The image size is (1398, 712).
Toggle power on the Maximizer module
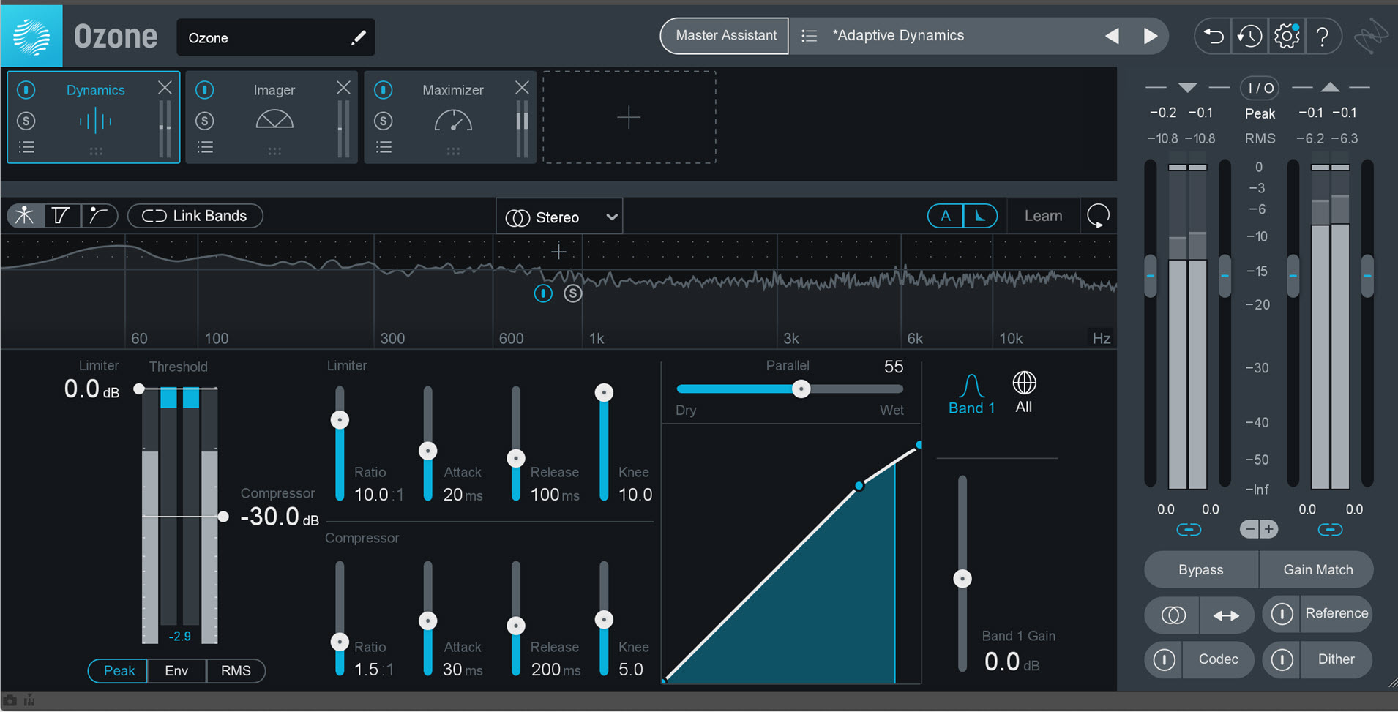tap(384, 90)
